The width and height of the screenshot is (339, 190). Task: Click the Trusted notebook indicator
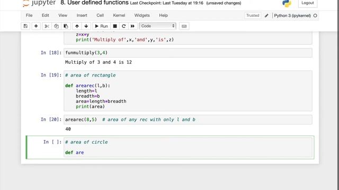pyautogui.click(x=253, y=15)
